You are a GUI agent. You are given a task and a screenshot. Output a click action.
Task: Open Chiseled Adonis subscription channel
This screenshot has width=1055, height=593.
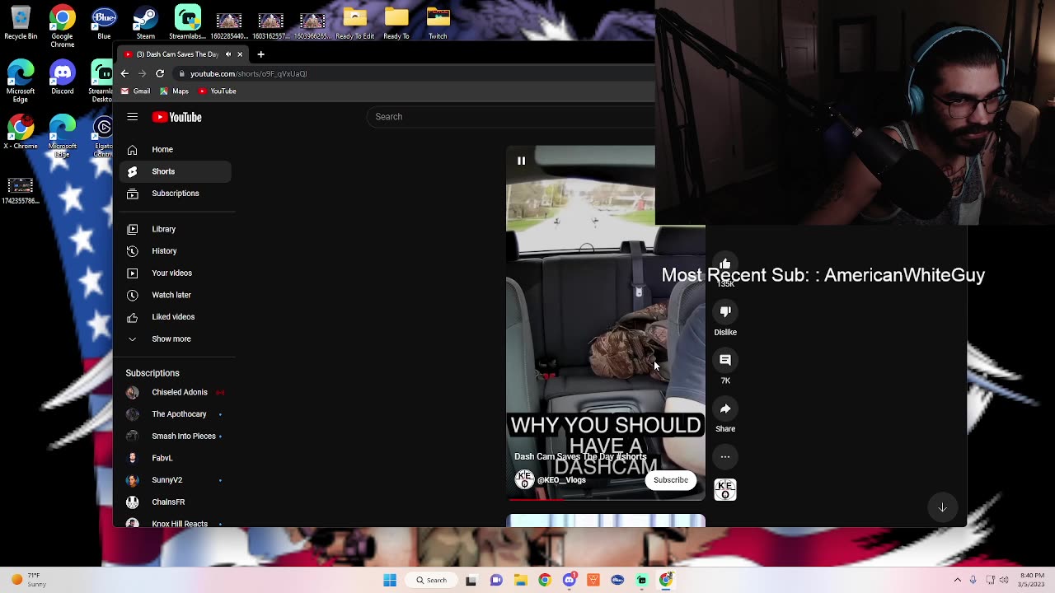(176, 392)
